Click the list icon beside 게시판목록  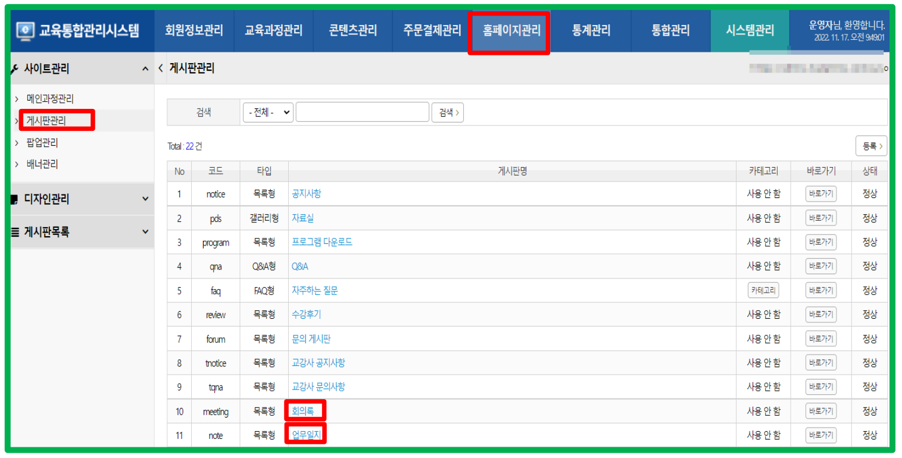15,233
